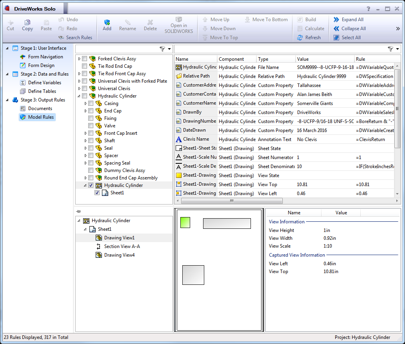
Task: Sort by the Rule column header
Action: point(374,59)
